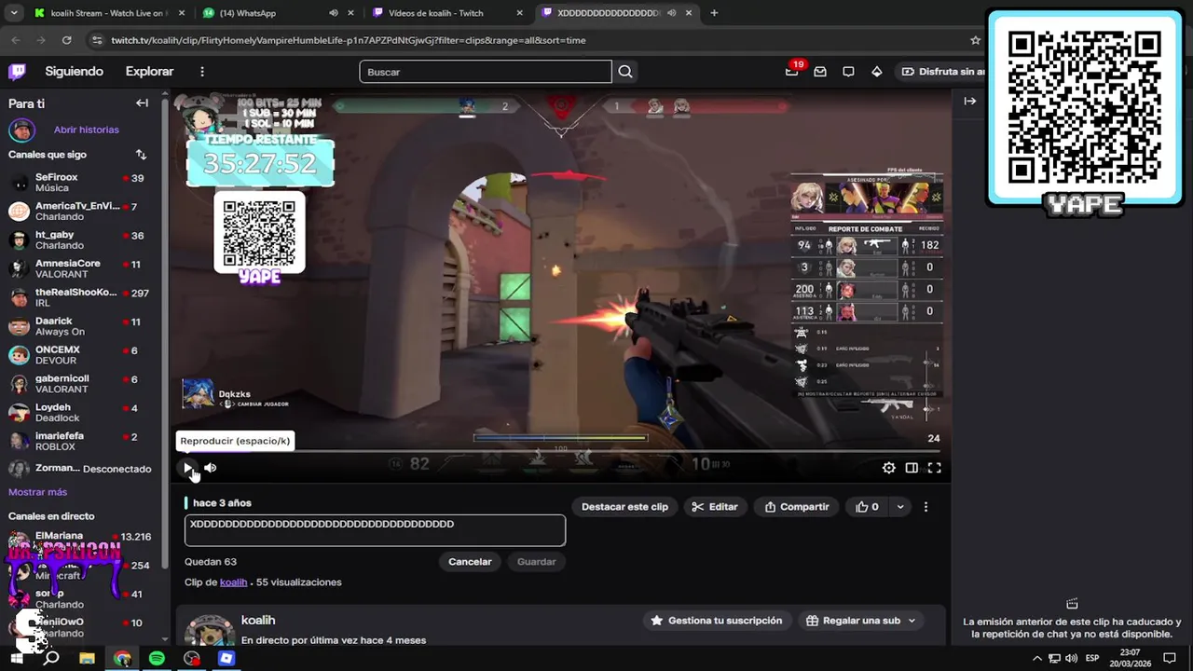Click Destacar este clip button

(624, 507)
